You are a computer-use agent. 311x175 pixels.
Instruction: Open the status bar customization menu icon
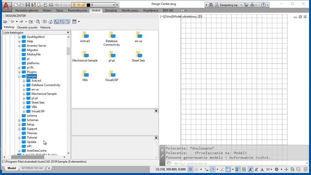coord(306,170)
